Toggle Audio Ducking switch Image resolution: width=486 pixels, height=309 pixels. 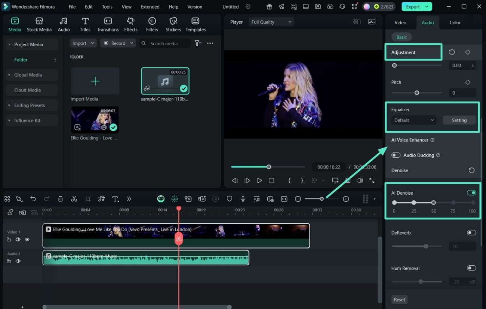[x=396, y=155]
